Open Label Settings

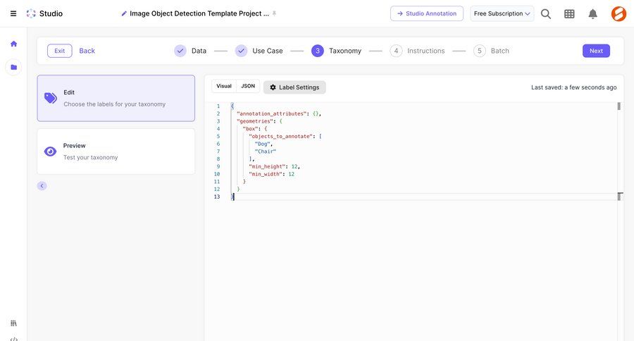294,87
